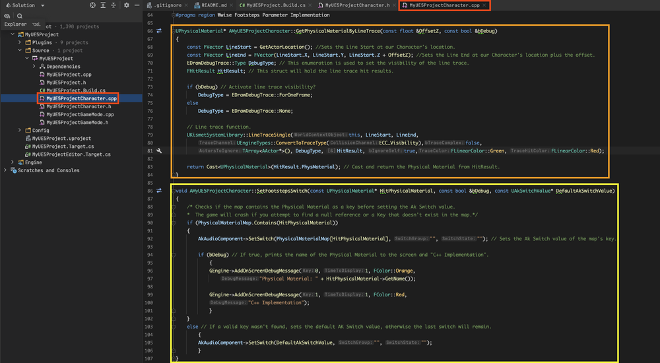Collapse the Source folder
This screenshot has width=660, height=363.
[20, 51]
